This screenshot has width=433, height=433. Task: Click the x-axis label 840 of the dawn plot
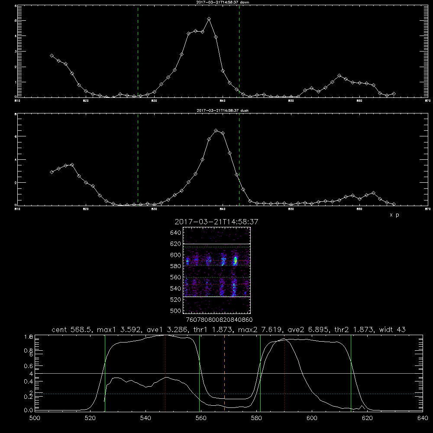point(223,101)
